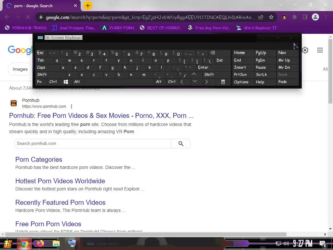Tap the Home key on the On-Screen Keyboard

tap(243, 53)
